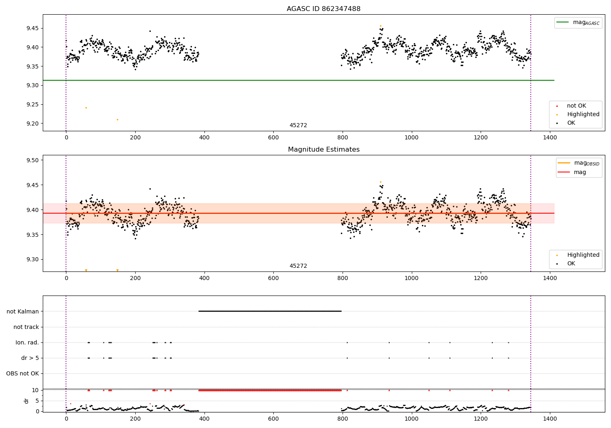Screen dimensions: 611x428
Task: Click the 'not Kalman' axis label
Action: click(x=23, y=311)
